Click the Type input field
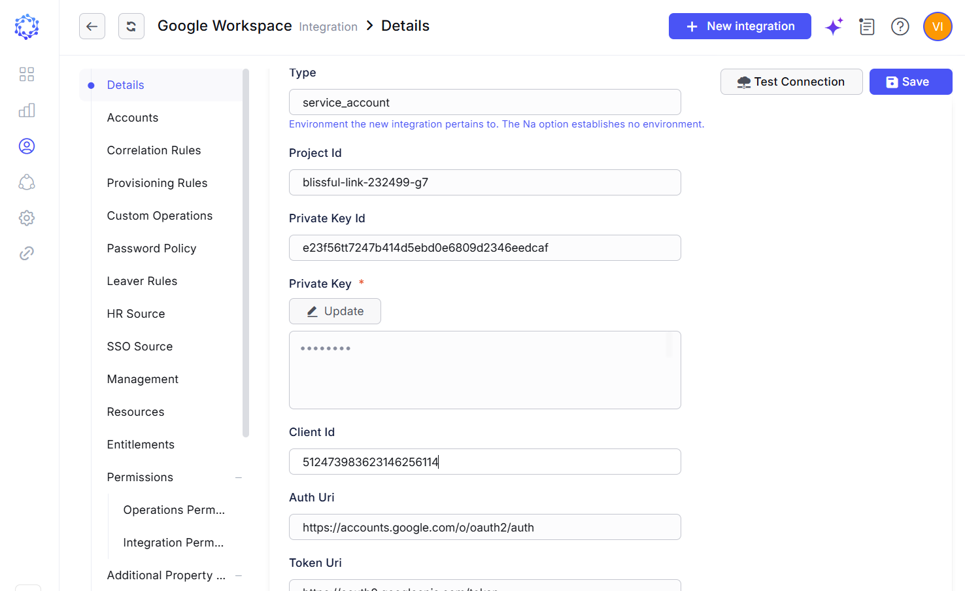The width and height of the screenshot is (965, 591). click(x=485, y=102)
